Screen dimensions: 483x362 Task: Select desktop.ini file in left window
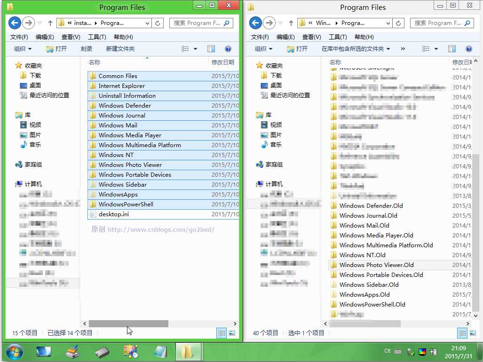tap(163, 214)
